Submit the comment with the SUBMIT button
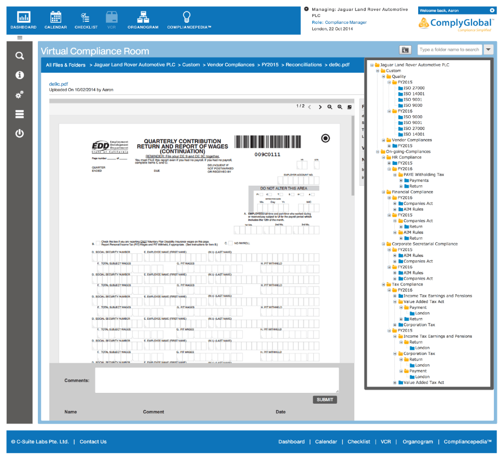The height and width of the screenshot is (466, 498). coord(325,400)
